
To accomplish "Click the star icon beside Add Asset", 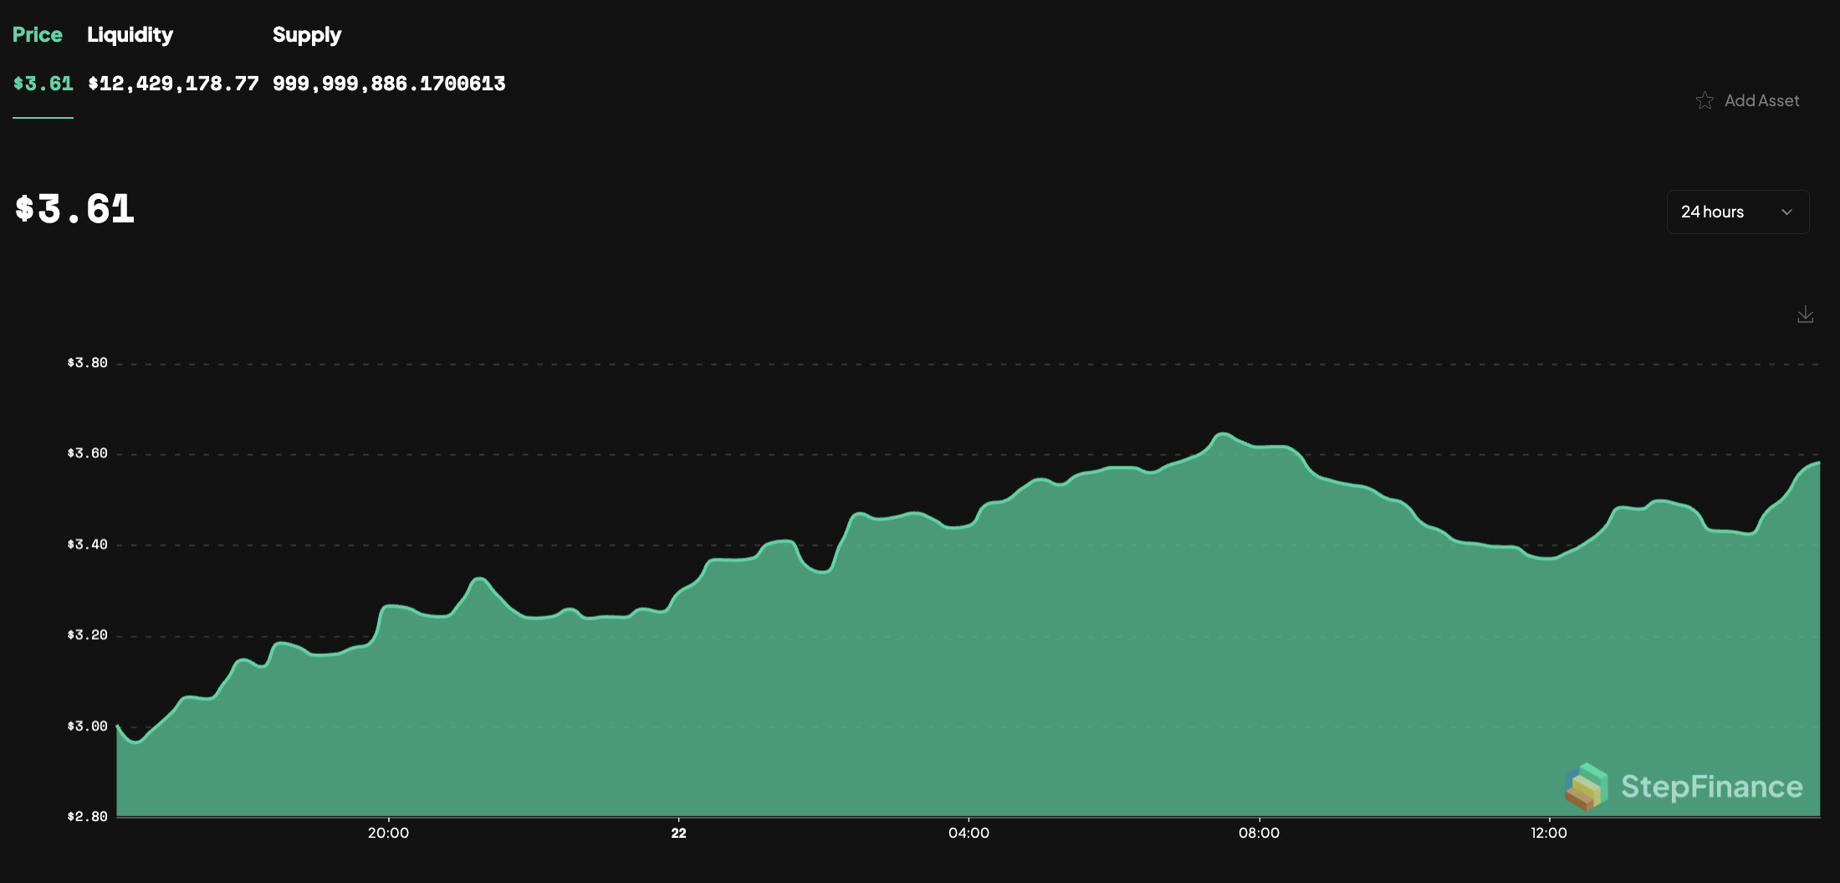I will 1705,101.
